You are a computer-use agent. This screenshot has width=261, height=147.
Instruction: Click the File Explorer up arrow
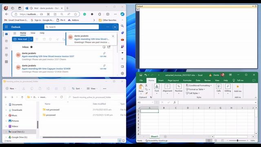coord(22,97)
